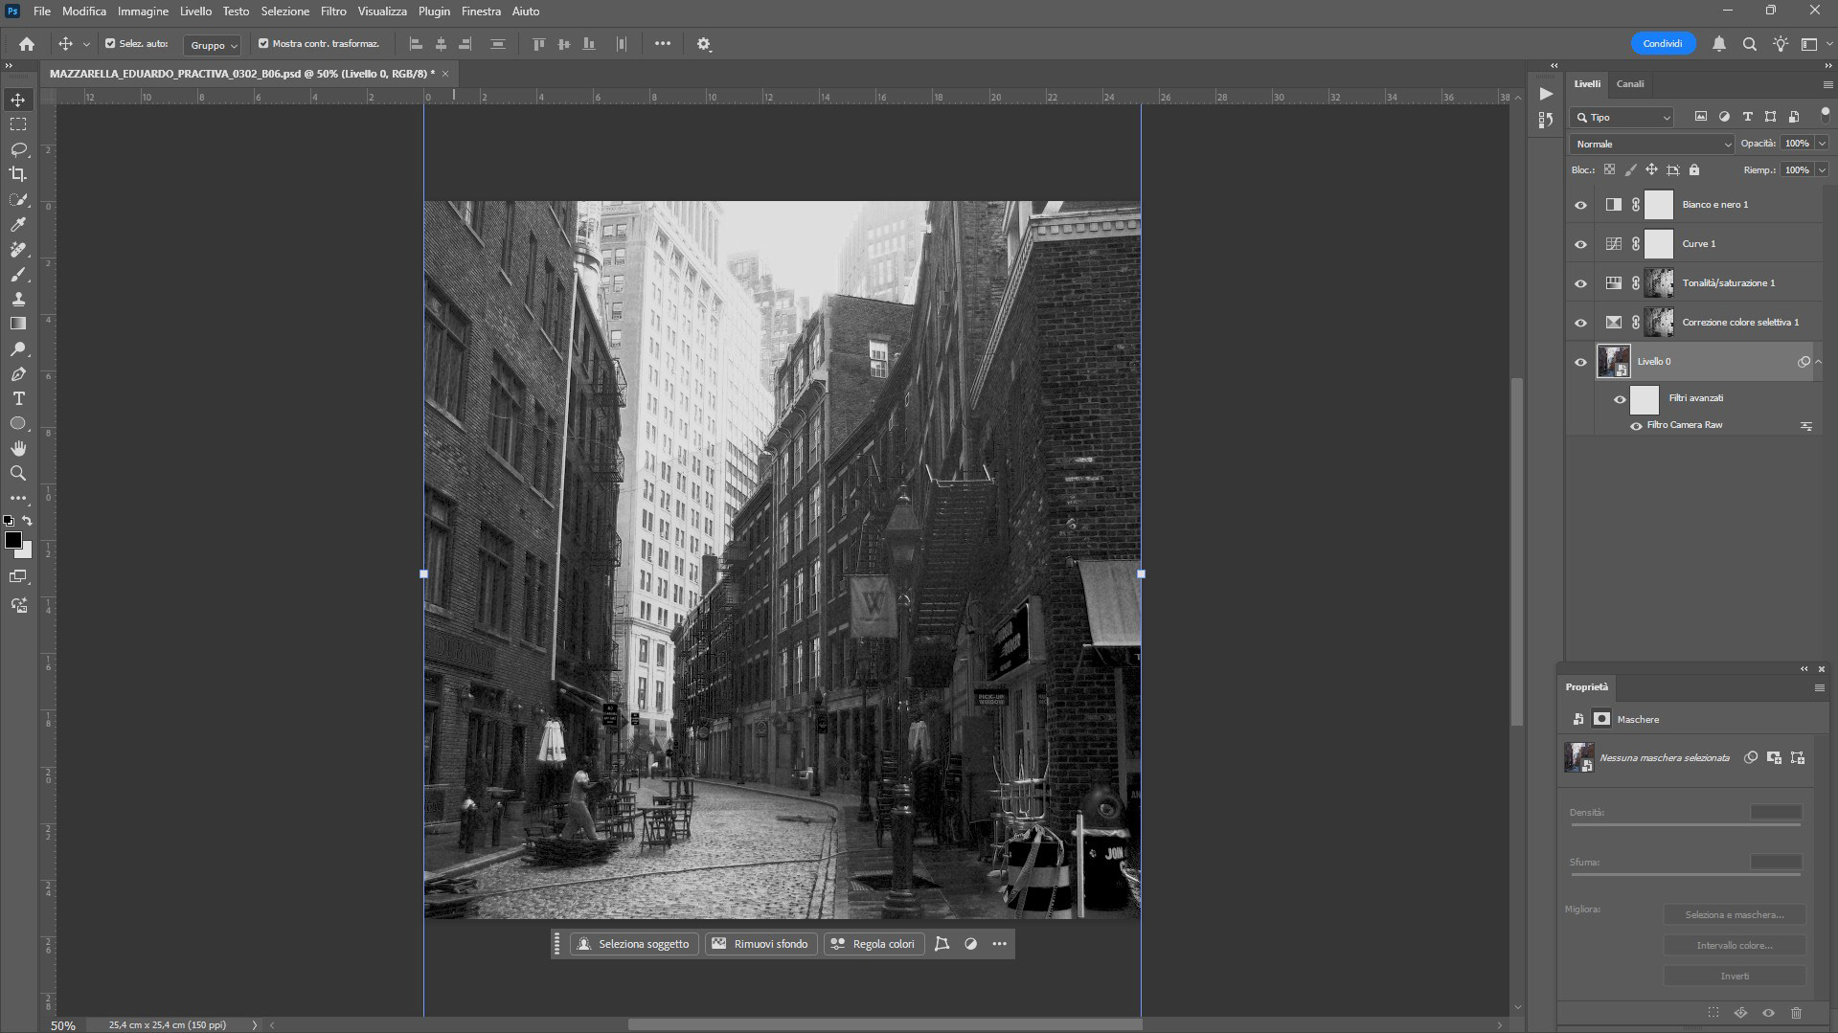Open the Normale blend mode dropdown

(1652, 144)
